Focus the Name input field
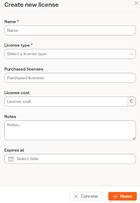The width and height of the screenshot is (140, 203). coord(70,30)
